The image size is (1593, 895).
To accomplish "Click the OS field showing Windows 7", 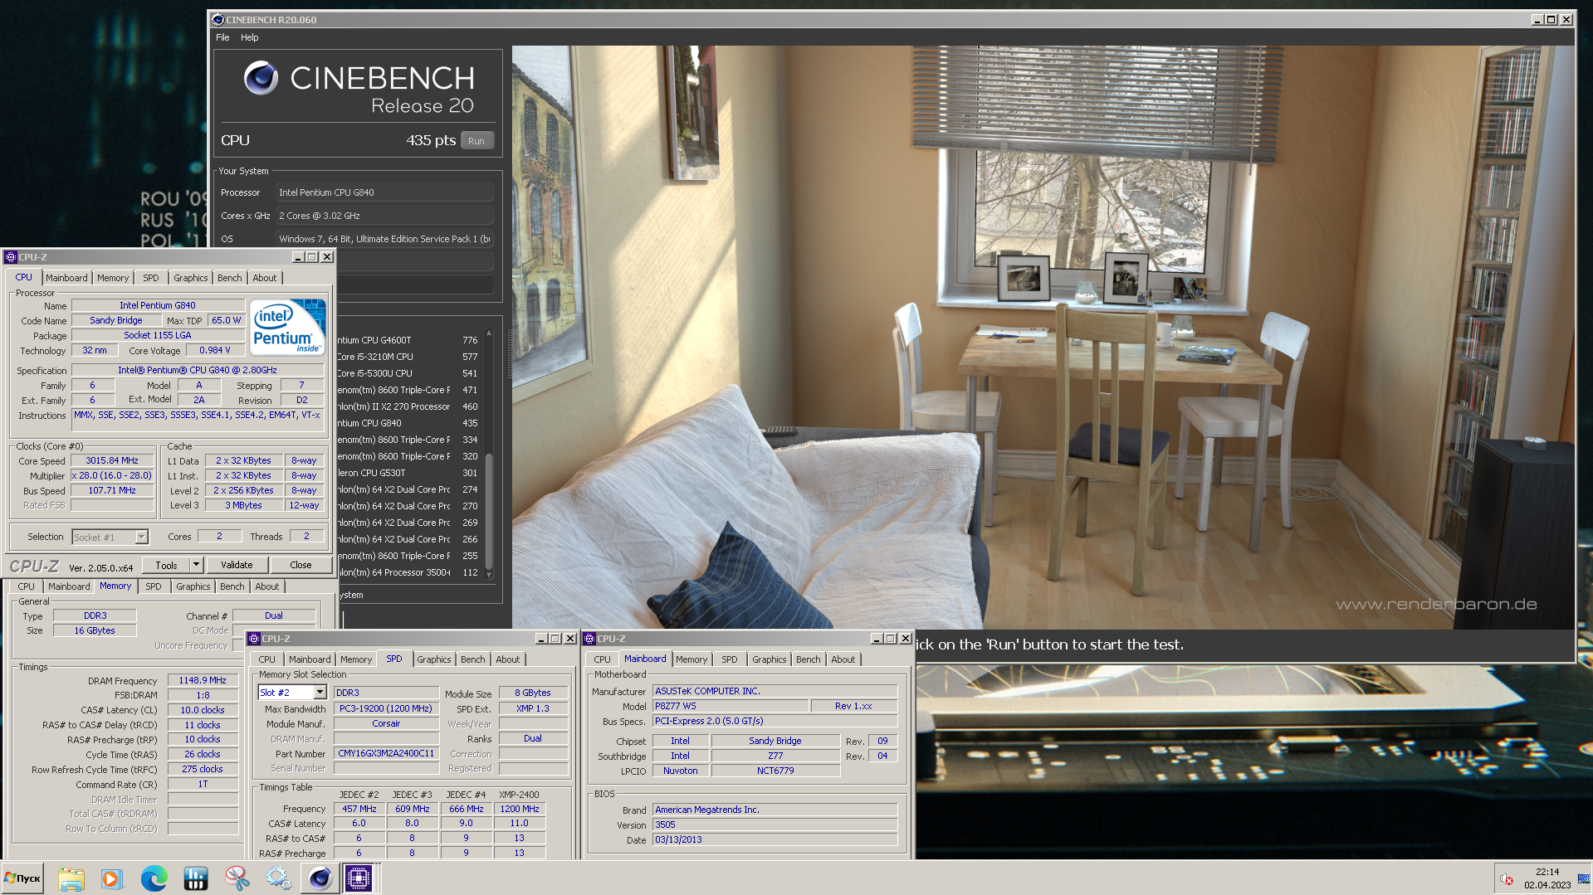I will pyautogui.click(x=384, y=239).
